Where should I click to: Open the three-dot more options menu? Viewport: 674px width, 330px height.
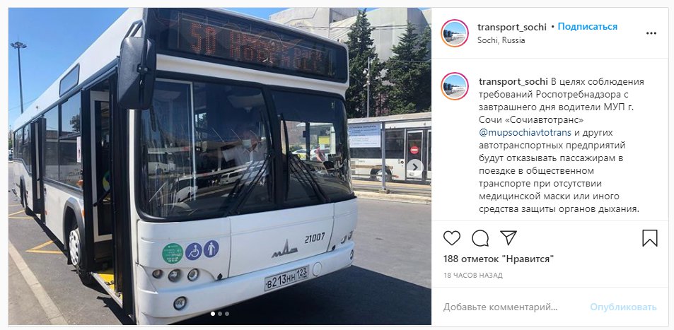651,33
